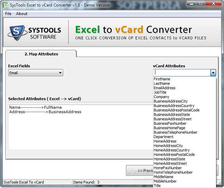Select the Name to FullName mapping row
224x188 pixels.
click(36, 107)
